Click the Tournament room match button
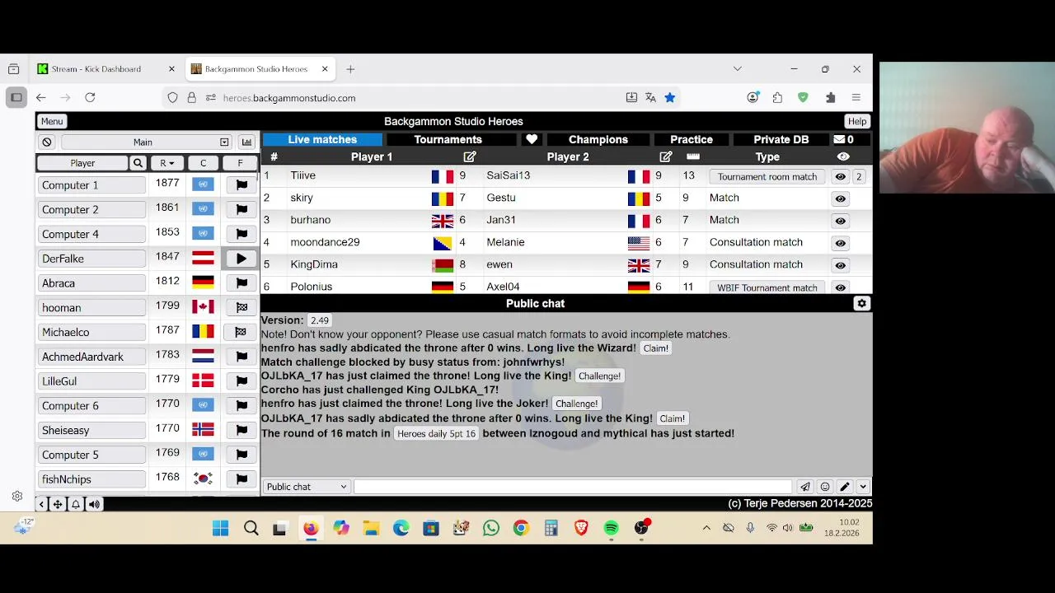Image resolution: width=1055 pixels, height=593 pixels. (x=767, y=177)
